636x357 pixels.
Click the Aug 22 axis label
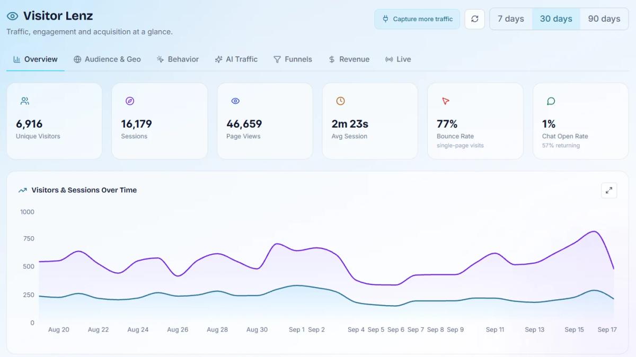coord(98,329)
